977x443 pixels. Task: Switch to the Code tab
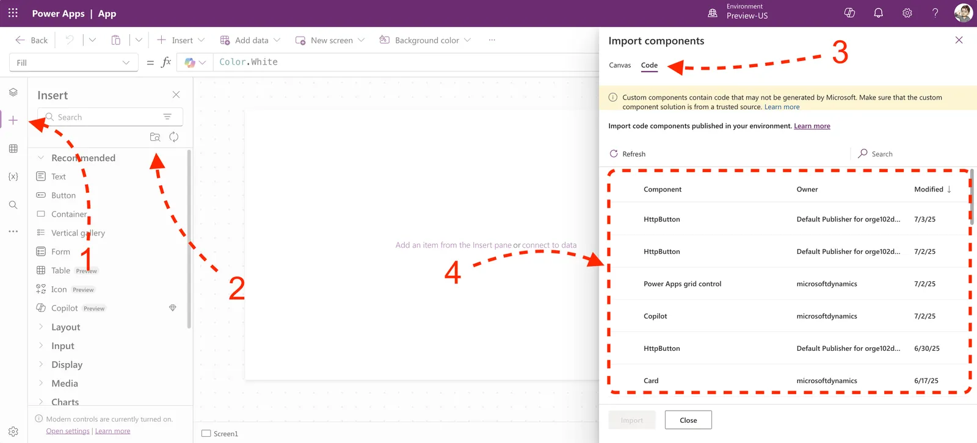click(649, 65)
